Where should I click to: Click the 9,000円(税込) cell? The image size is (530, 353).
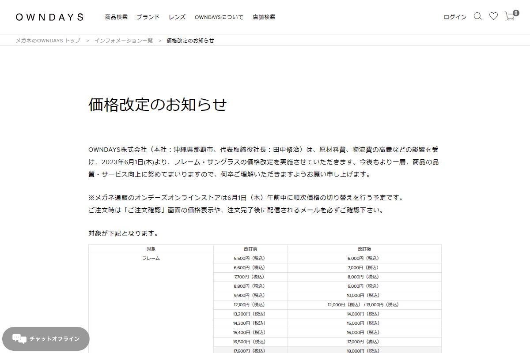pyautogui.click(x=364, y=286)
